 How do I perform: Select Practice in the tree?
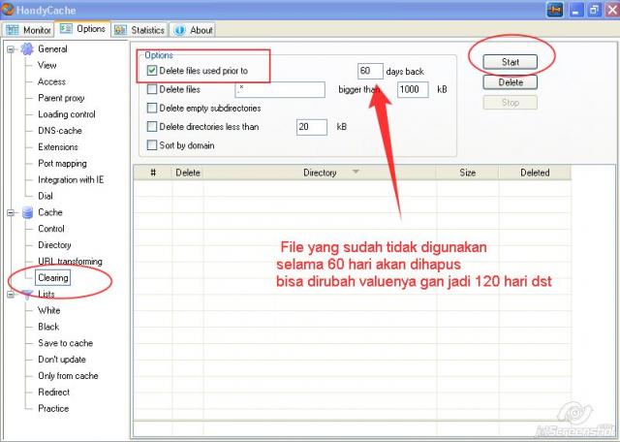53,408
